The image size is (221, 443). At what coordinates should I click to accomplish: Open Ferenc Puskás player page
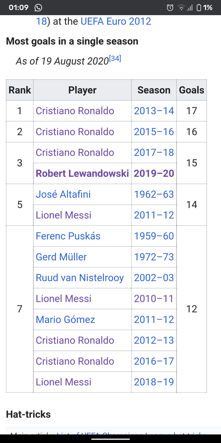(x=68, y=236)
